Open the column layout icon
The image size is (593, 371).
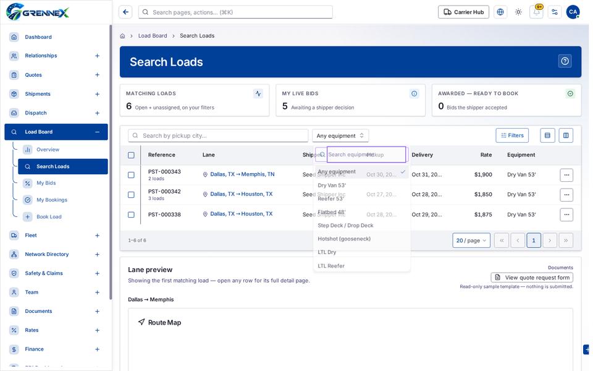(x=566, y=135)
